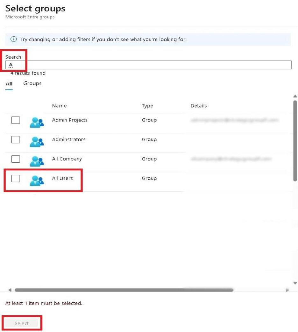Switch to the Groups tab
This screenshot has width=298, height=332.
pos(32,83)
